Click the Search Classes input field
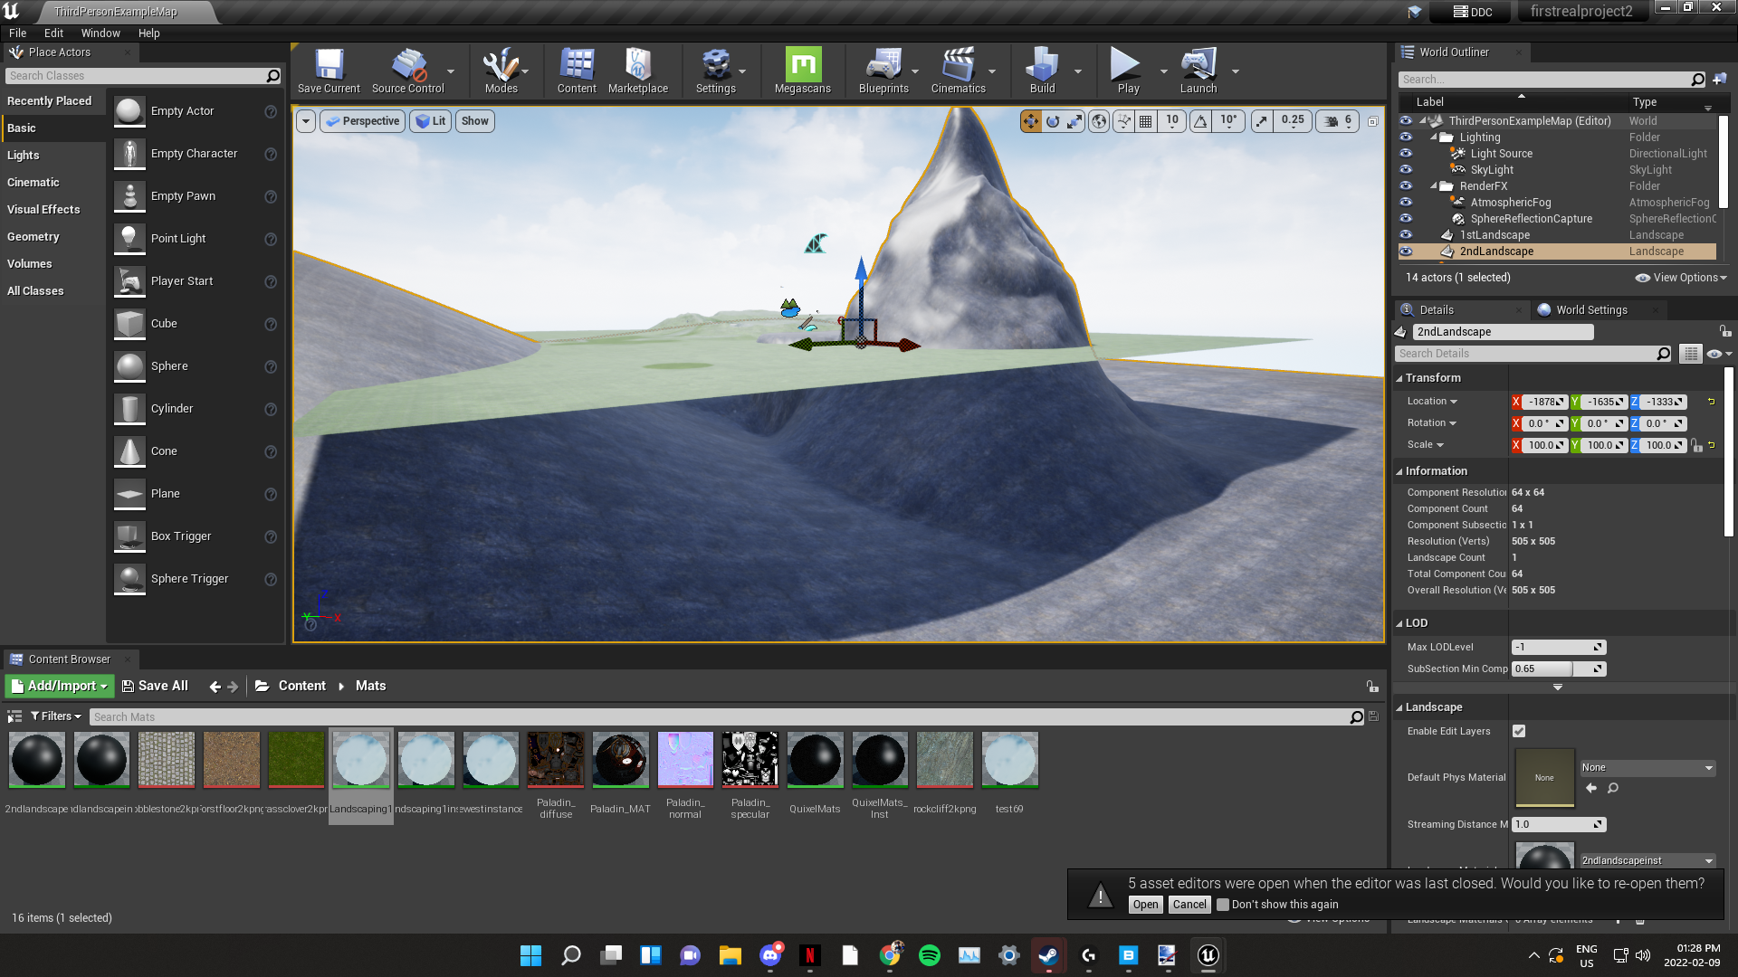This screenshot has height=977, width=1738. coord(143,76)
